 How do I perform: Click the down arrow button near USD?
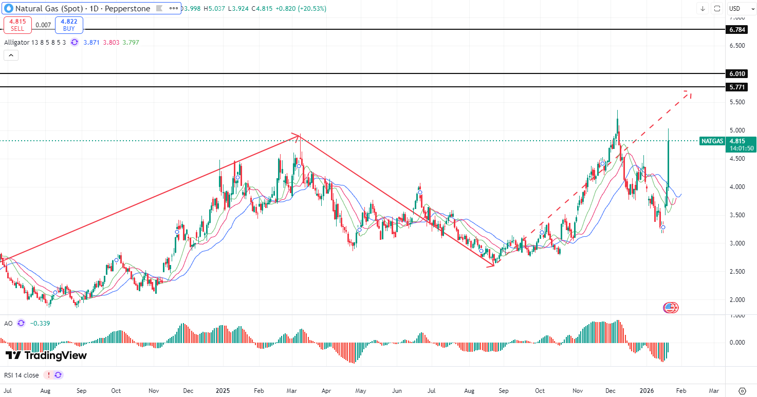(x=703, y=9)
